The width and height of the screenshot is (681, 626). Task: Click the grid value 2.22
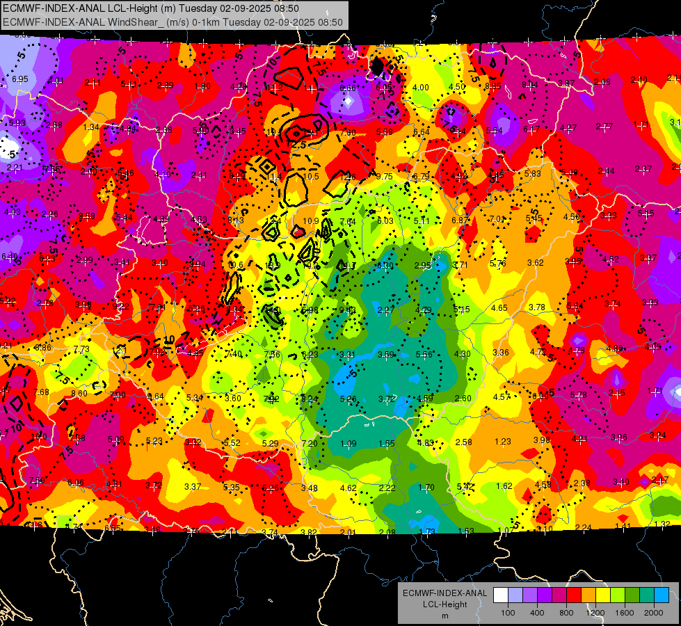pos(387,488)
